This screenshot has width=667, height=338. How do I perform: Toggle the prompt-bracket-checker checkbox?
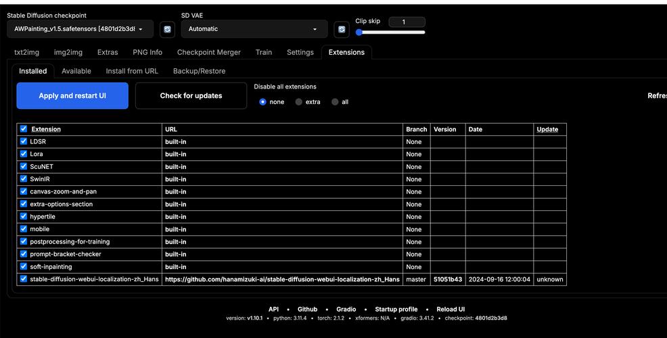[24, 254]
